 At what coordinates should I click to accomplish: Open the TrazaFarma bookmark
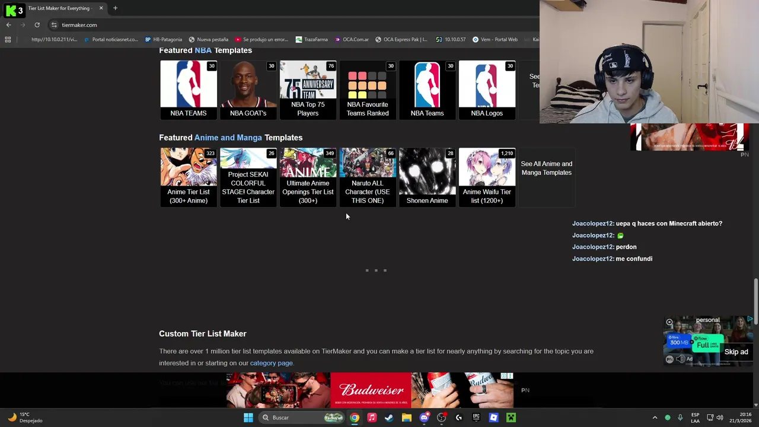pyautogui.click(x=311, y=40)
